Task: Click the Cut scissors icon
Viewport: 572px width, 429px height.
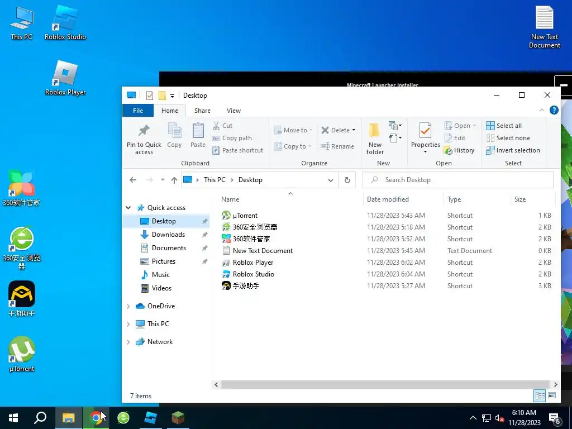Action: coord(216,126)
